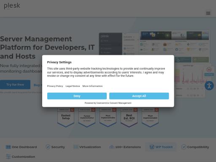This screenshot has width=216, height=162.
Task: Open the Legal Notice link
Action: tap(73, 86)
